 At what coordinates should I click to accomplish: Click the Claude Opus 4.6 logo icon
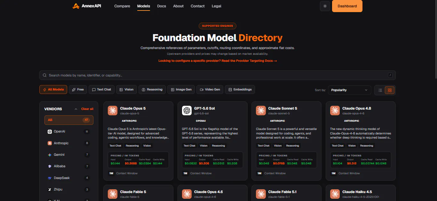[187, 194]
